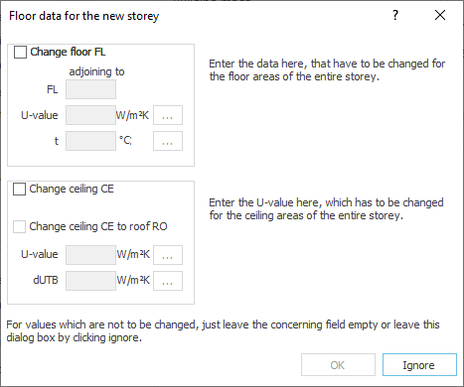The width and height of the screenshot is (464, 387).
Task: Click the OK button
Action: click(x=338, y=365)
